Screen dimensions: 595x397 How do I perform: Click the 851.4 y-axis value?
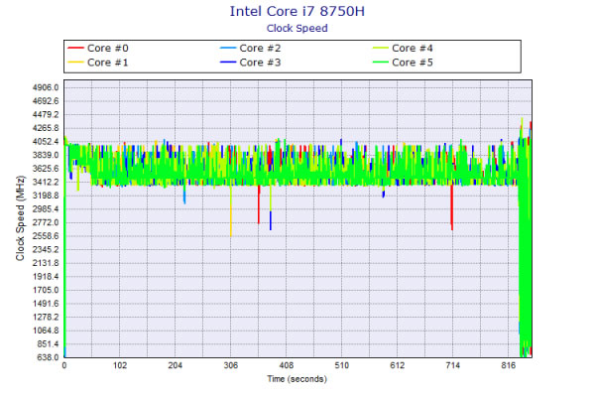click(47, 343)
